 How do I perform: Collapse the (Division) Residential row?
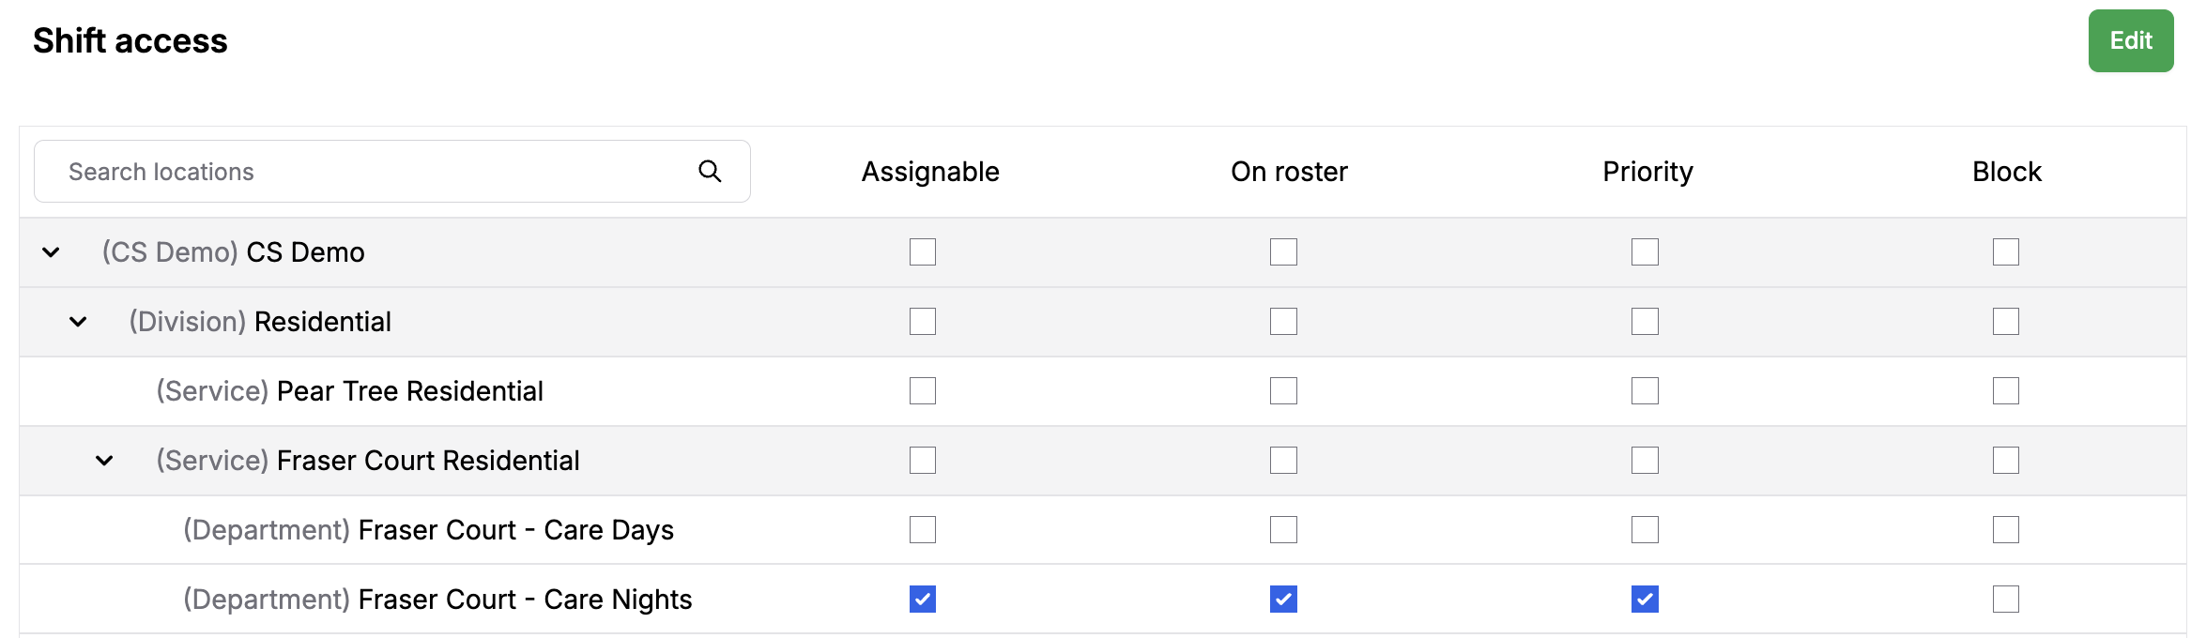pyautogui.click(x=78, y=321)
